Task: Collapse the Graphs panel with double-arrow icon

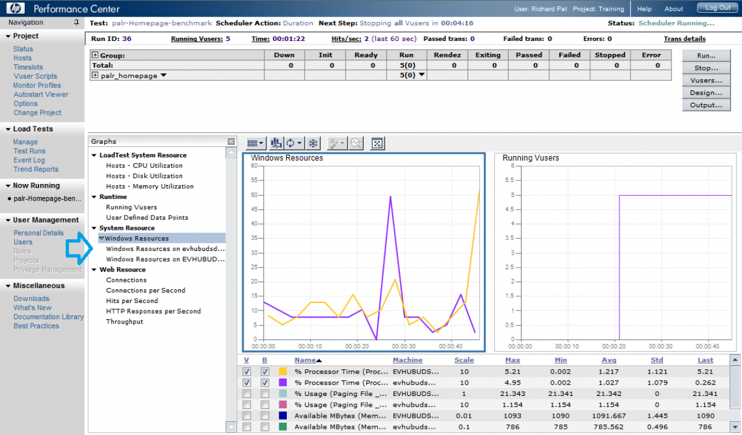Action: [231, 141]
